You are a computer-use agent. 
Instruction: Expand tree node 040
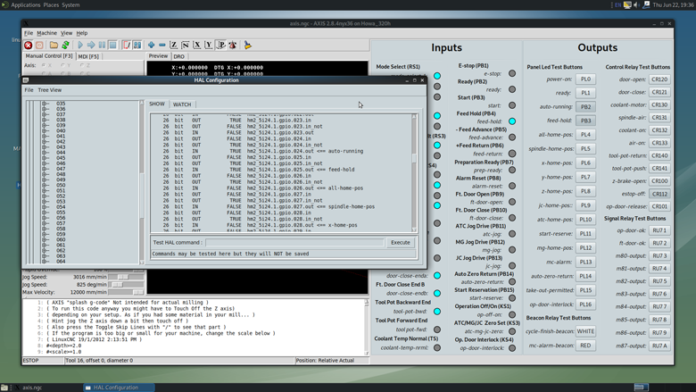click(46, 131)
